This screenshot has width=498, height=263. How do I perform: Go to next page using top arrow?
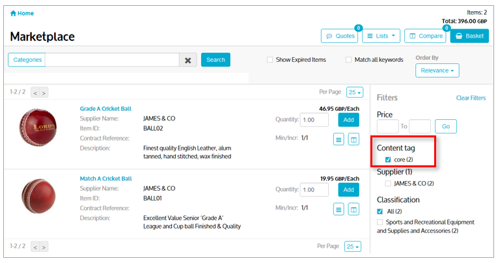(x=44, y=93)
